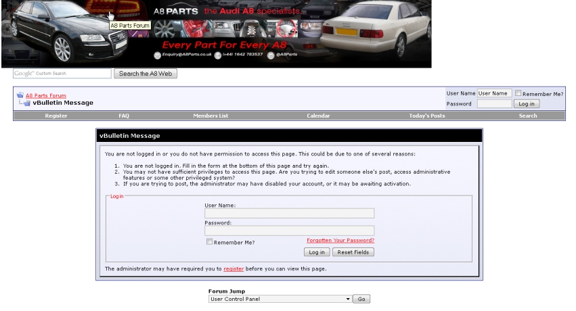Image resolution: width=576 pixels, height=311 pixels.
Task: Open the Search menu in the navbar
Action: (528, 116)
